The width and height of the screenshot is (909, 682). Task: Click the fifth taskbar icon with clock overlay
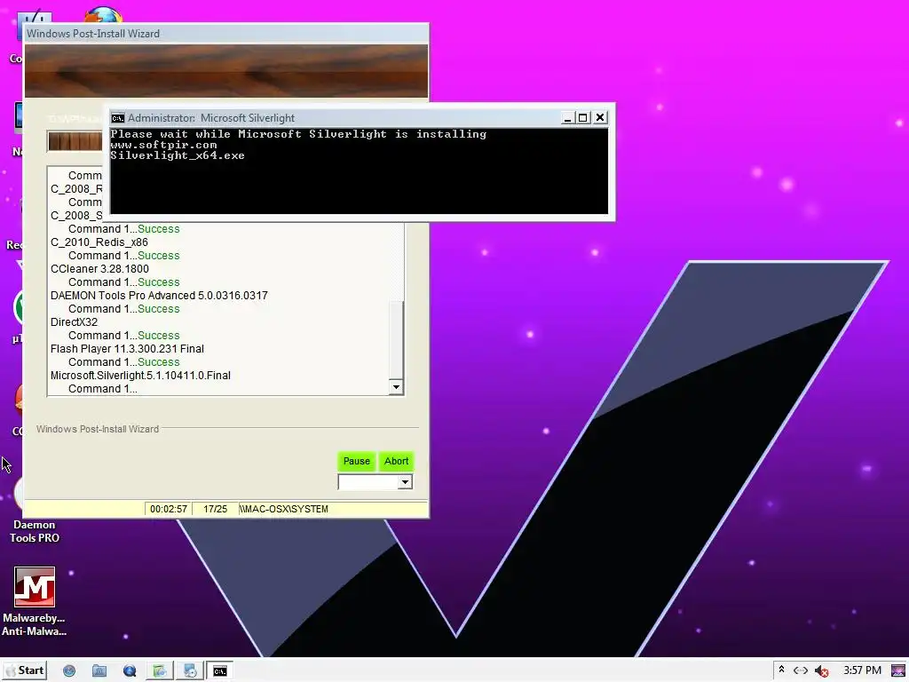[x=190, y=671]
